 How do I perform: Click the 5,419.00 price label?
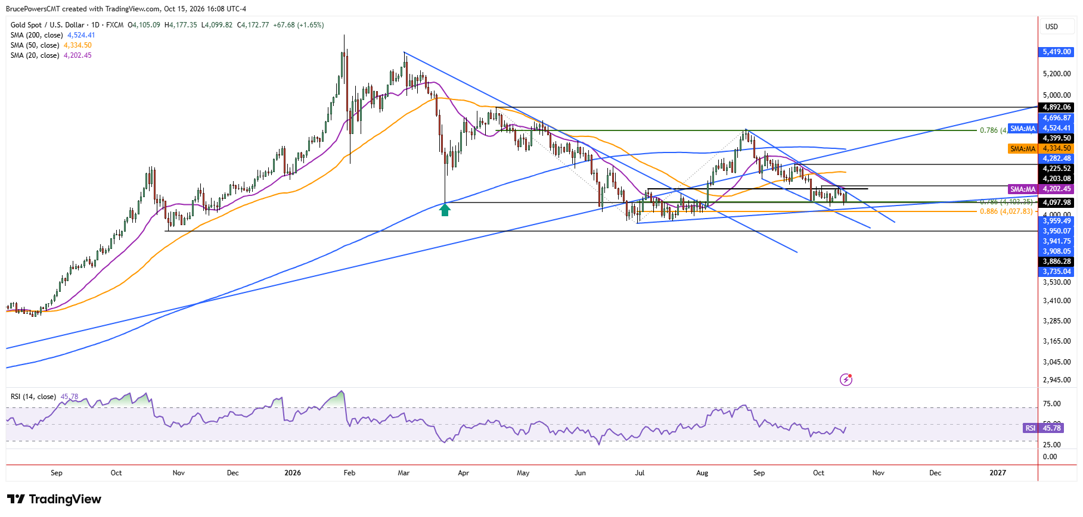[1057, 52]
